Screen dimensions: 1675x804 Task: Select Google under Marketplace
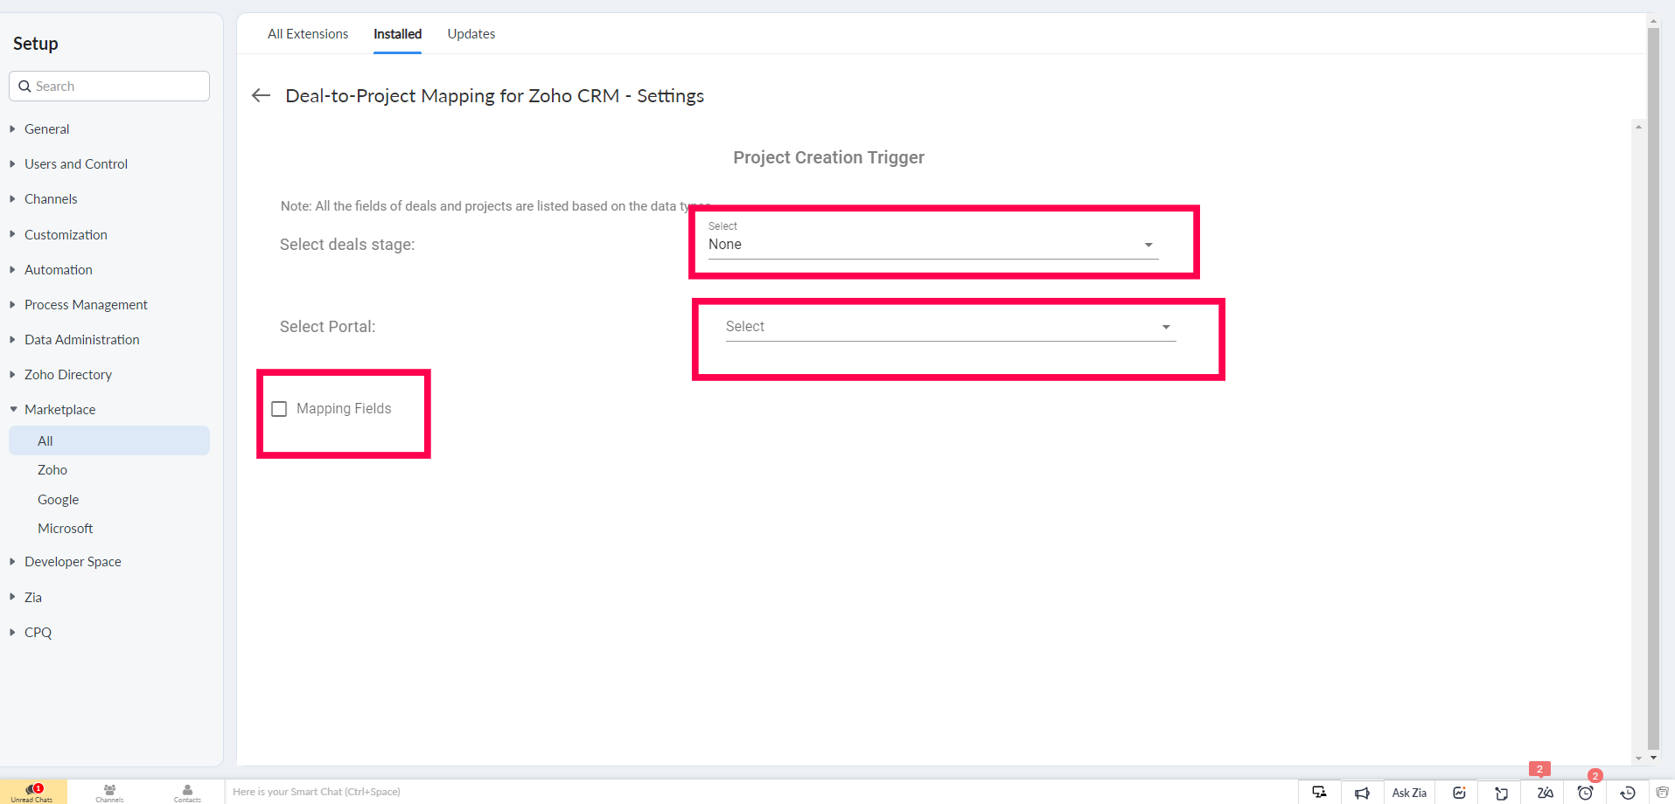point(58,499)
